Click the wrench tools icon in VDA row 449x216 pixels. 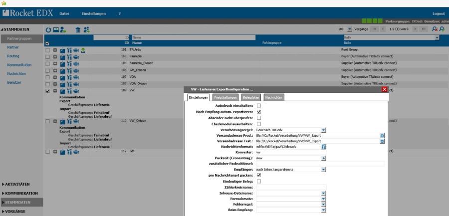click(69, 77)
